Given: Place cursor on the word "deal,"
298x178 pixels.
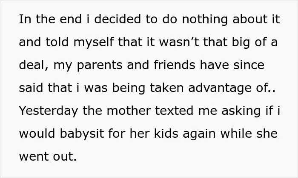Looking at the screenshot, I should [x=34, y=65].
